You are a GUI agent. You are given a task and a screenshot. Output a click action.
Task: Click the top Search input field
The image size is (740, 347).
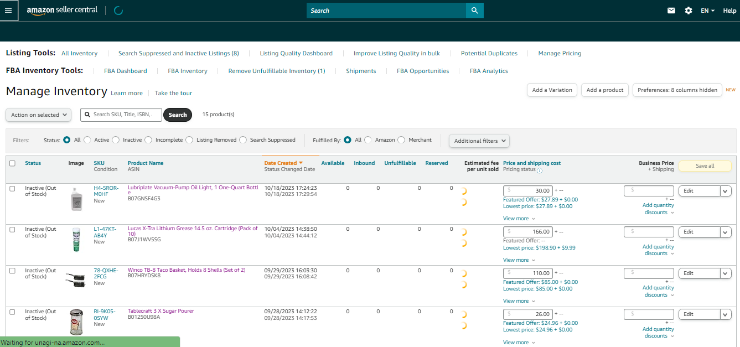[386, 11]
